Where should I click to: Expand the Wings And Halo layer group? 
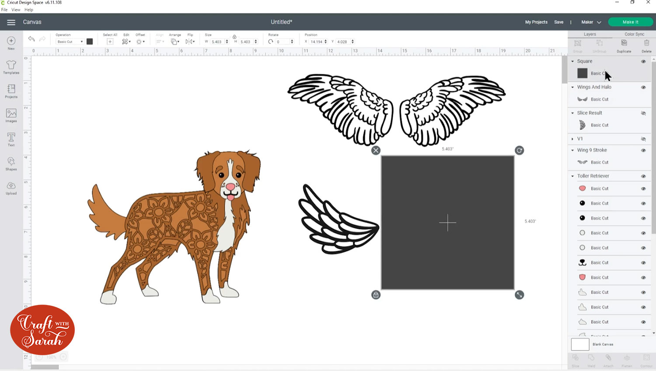pyautogui.click(x=573, y=87)
